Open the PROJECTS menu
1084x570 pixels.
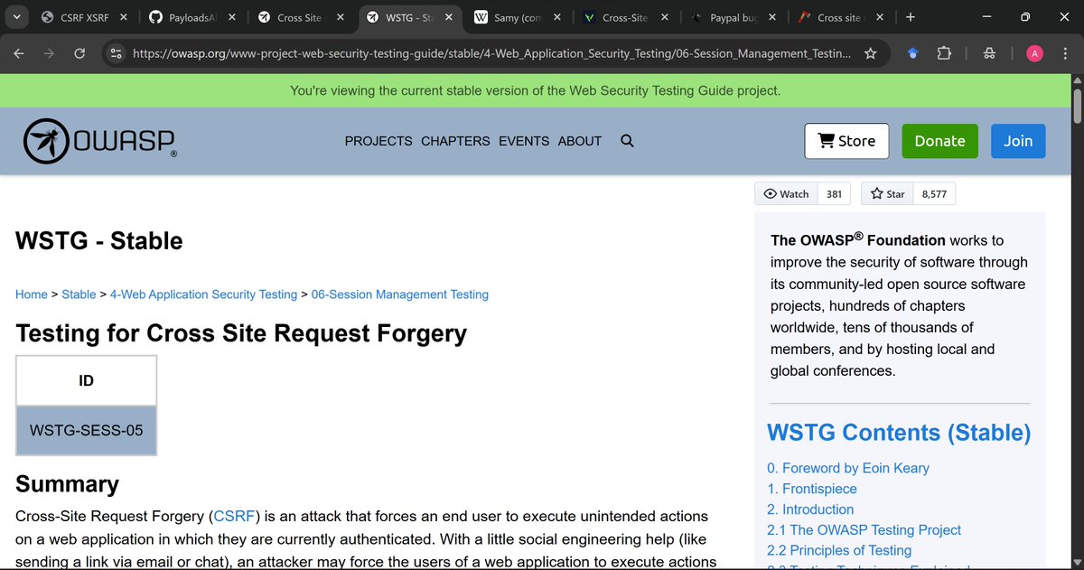378,141
